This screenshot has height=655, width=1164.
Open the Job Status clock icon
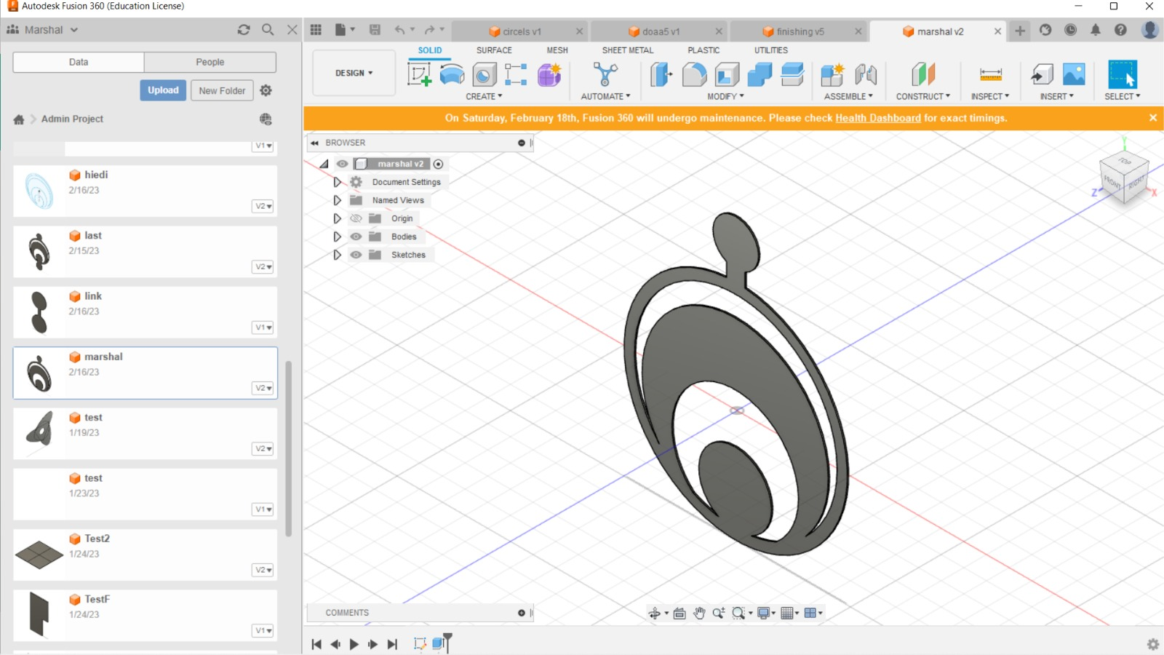click(x=1070, y=30)
